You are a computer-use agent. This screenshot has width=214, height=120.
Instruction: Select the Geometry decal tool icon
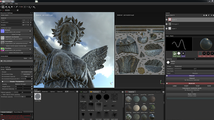[x=12, y=7]
